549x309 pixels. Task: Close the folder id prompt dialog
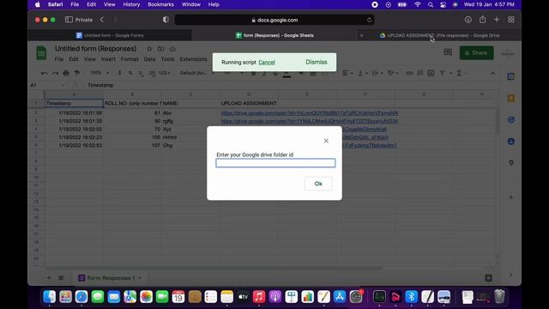tap(326, 141)
